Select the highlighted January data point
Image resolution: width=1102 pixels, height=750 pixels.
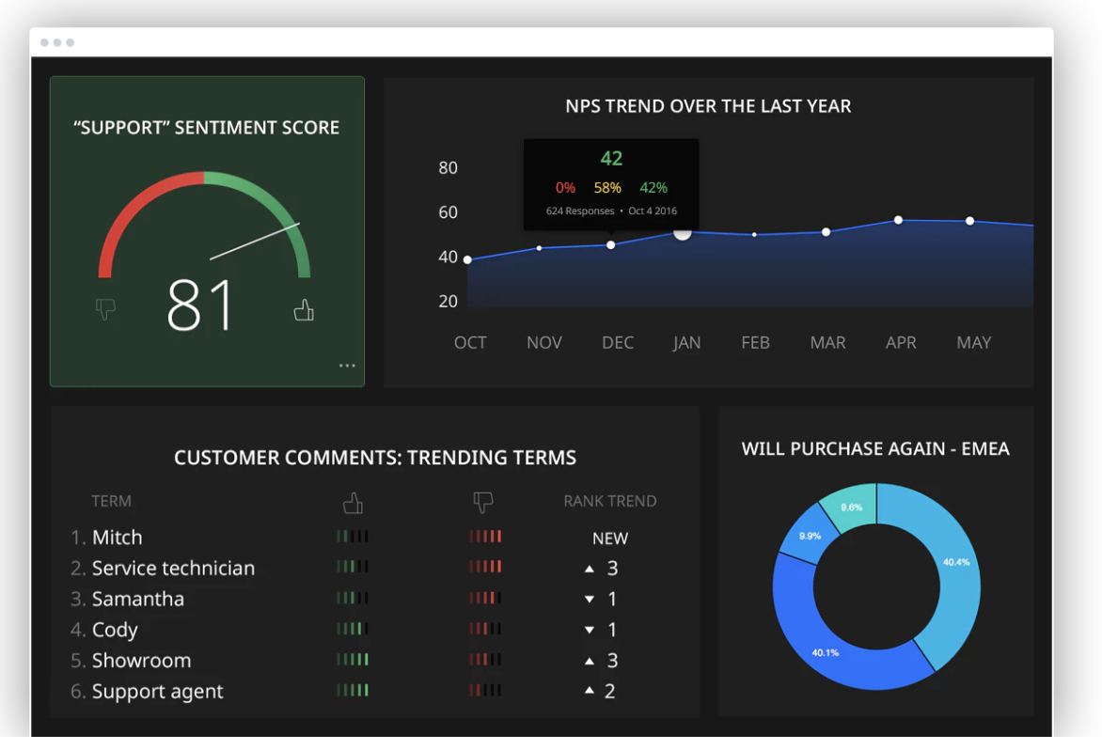(683, 231)
